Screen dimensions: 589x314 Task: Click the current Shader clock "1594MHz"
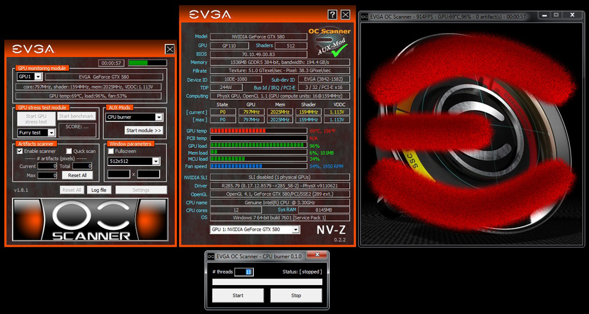[x=309, y=112]
